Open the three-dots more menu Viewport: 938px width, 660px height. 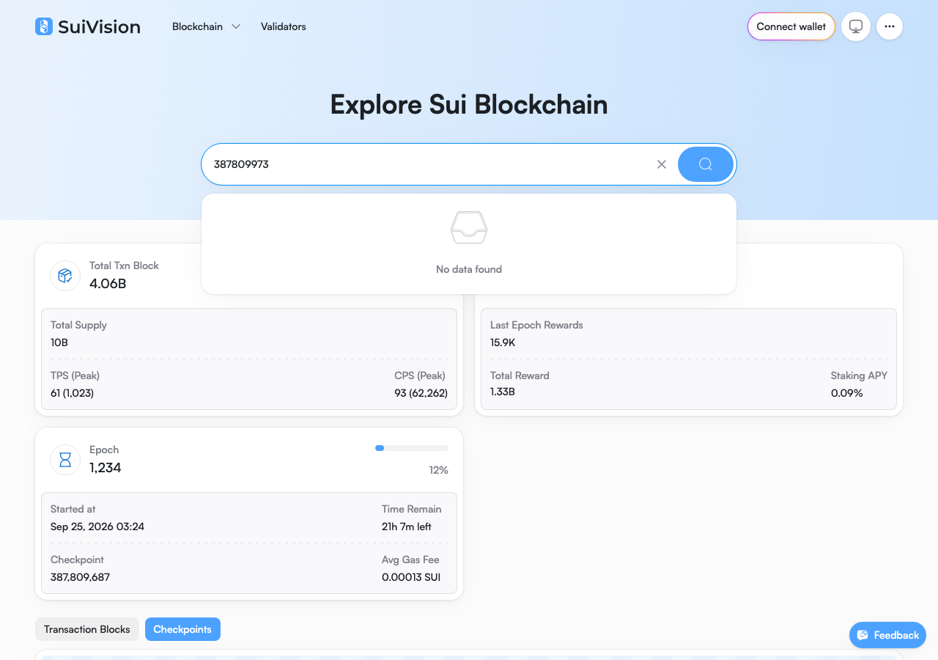point(890,26)
